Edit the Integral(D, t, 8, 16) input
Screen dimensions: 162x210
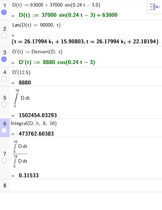(34, 123)
